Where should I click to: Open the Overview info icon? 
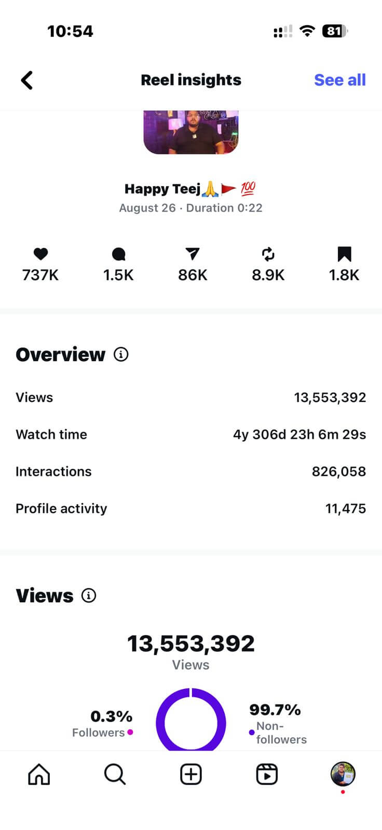click(x=121, y=355)
